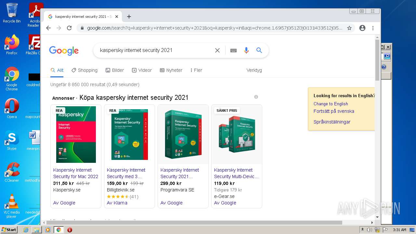
Task: Click the Ungefär 8 850 000 resultat text
Action: (95, 84)
